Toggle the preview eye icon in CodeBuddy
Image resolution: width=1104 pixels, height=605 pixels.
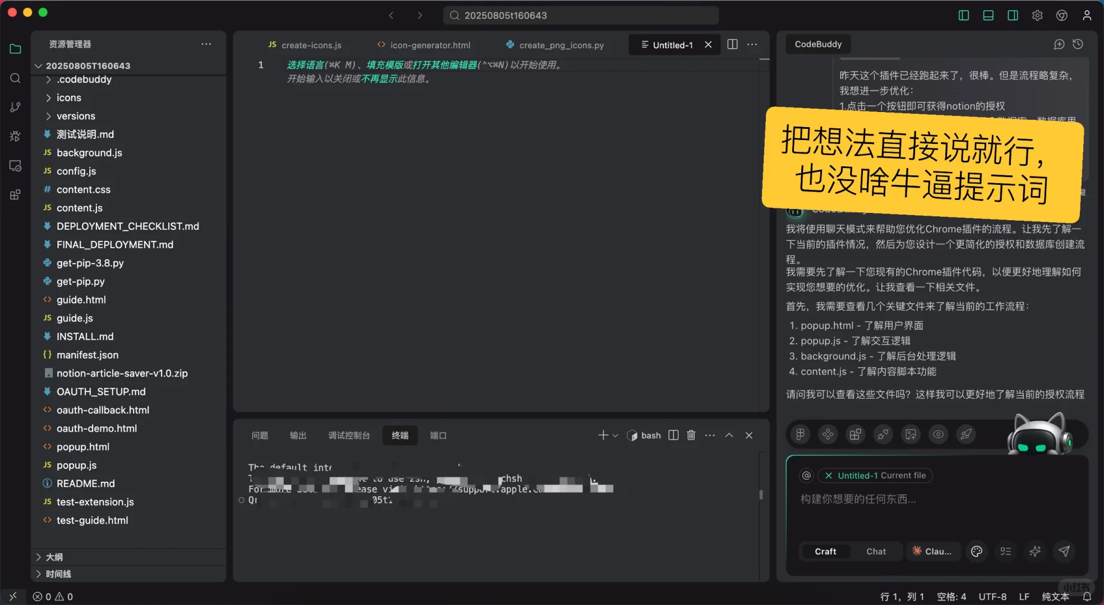click(938, 434)
